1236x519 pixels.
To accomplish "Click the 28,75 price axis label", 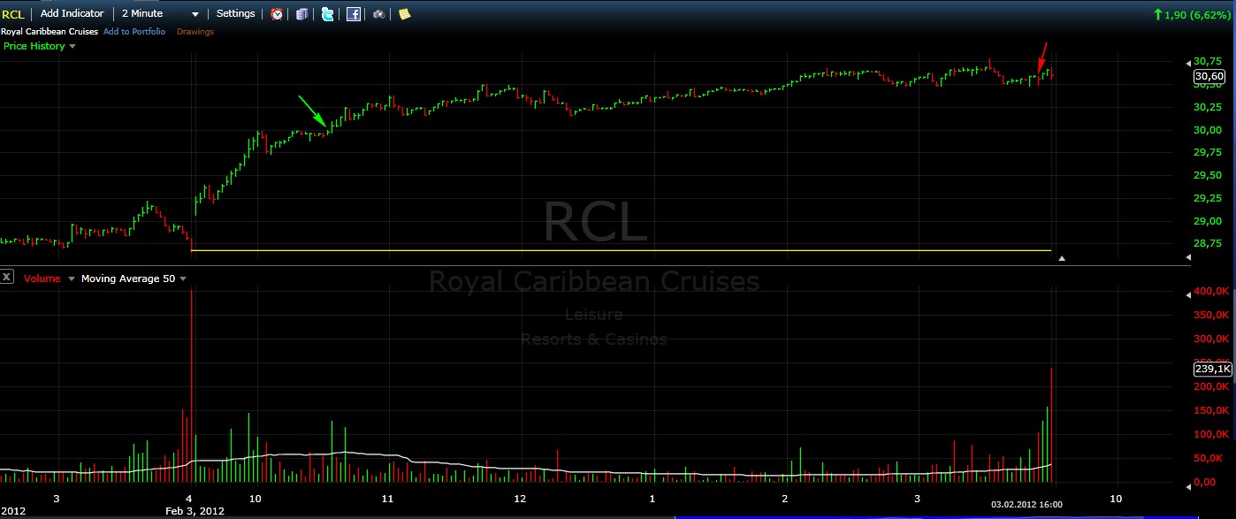I will pyautogui.click(x=1208, y=243).
